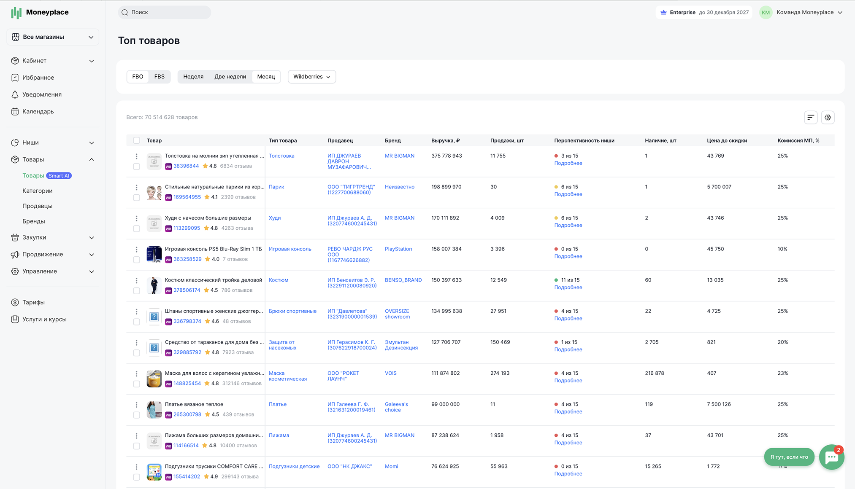This screenshot has width=855, height=489.
Task: Open Игровая консоль product type link
Action: (290, 249)
